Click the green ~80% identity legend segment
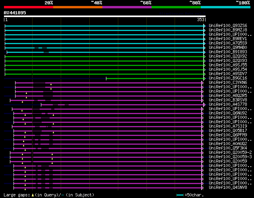This screenshot has width=254, height=198. pyautogui.click(x=176, y=7)
